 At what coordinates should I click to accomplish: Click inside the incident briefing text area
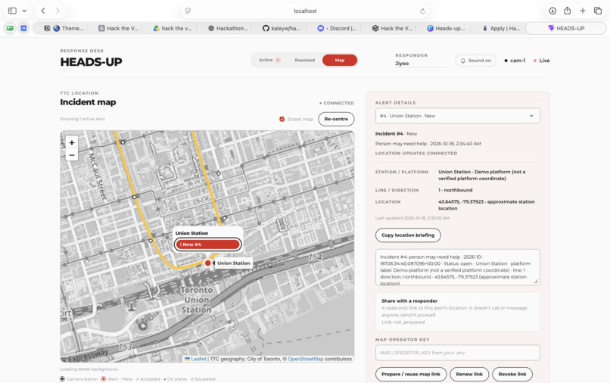(457, 267)
